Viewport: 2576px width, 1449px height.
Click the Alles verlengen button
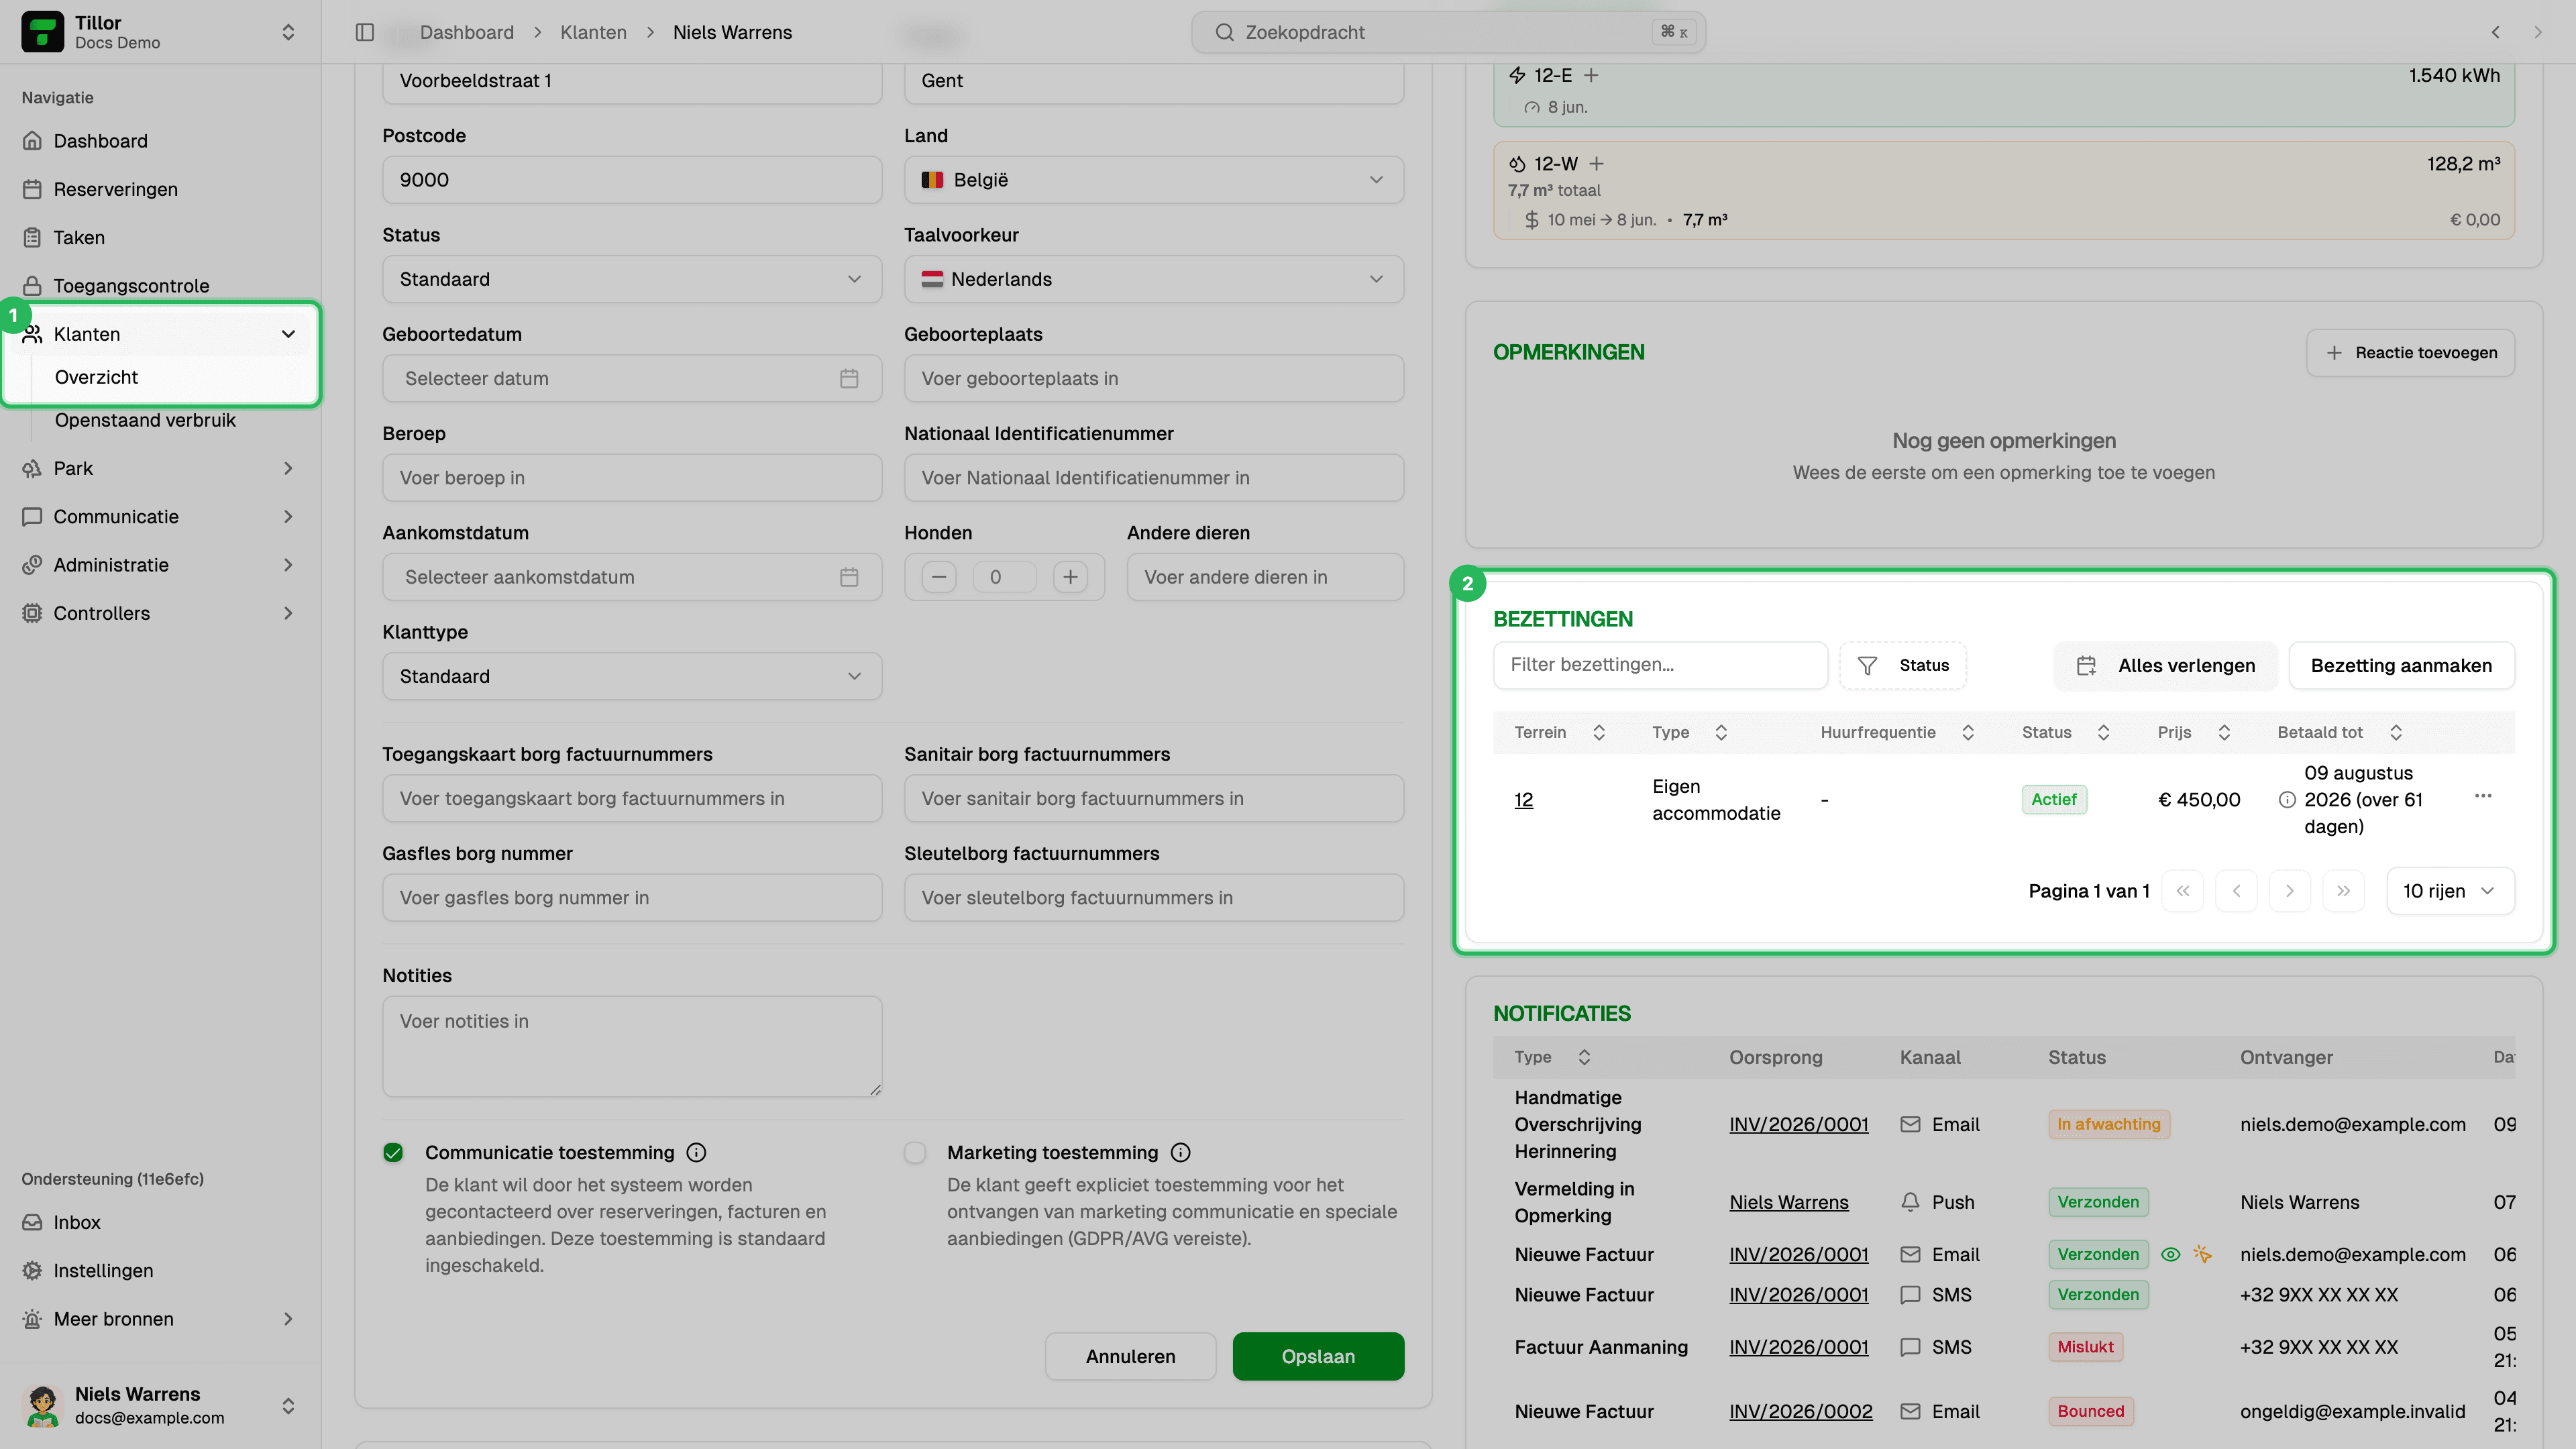(x=2165, y=666)
